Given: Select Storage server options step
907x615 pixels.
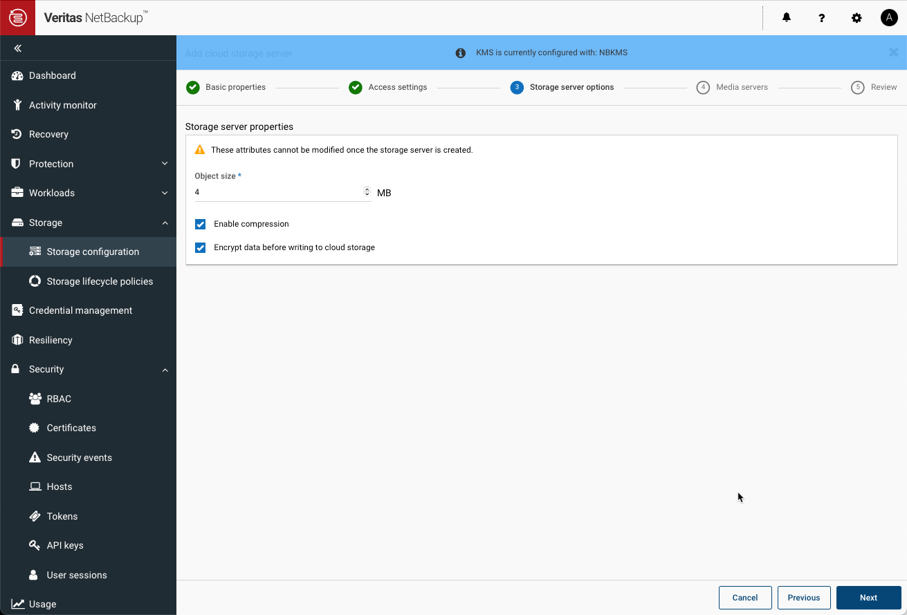Looking at the screenshot, I should [562, 88].
